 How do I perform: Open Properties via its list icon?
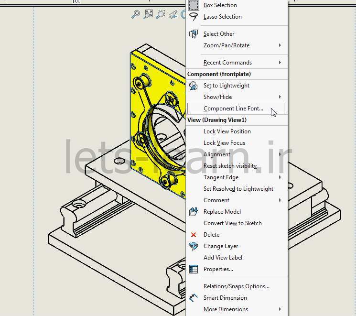click(x=194, y=269)
